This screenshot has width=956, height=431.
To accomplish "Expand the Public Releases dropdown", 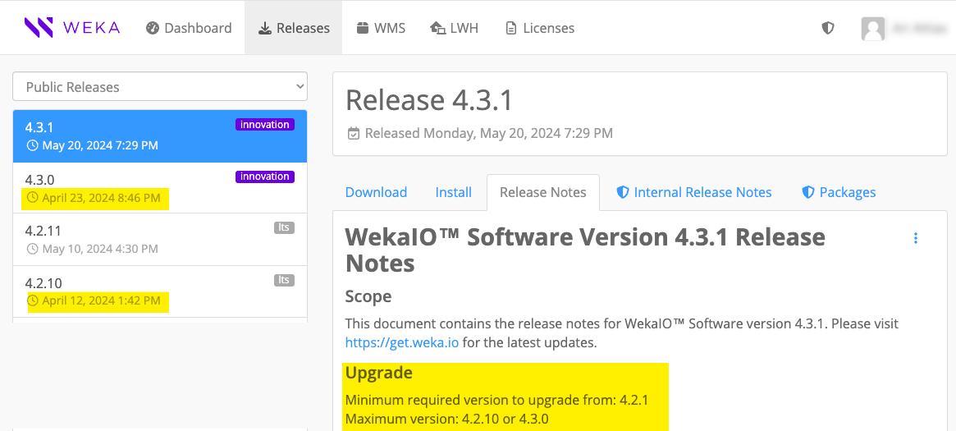I will pos(160,87).
